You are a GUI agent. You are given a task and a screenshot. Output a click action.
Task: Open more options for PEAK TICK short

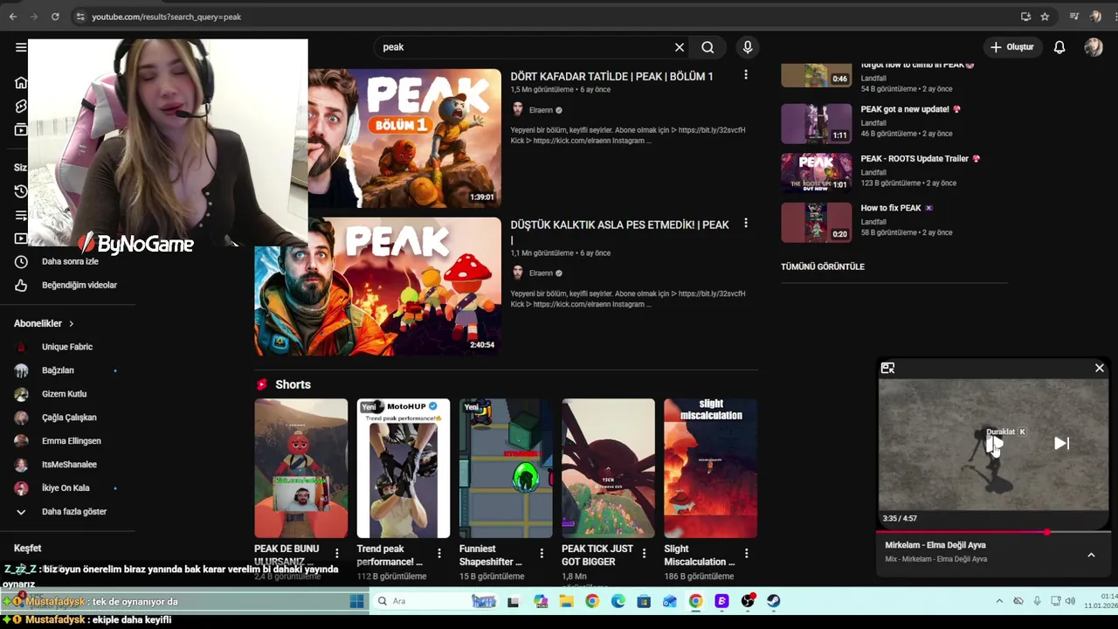[x=644, y=553]
